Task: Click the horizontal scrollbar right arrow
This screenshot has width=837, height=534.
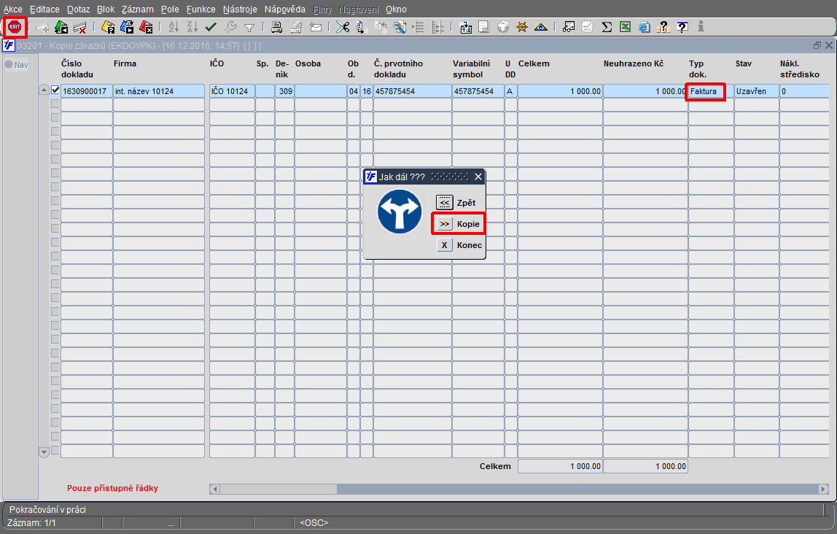Action: click(824, 489)
